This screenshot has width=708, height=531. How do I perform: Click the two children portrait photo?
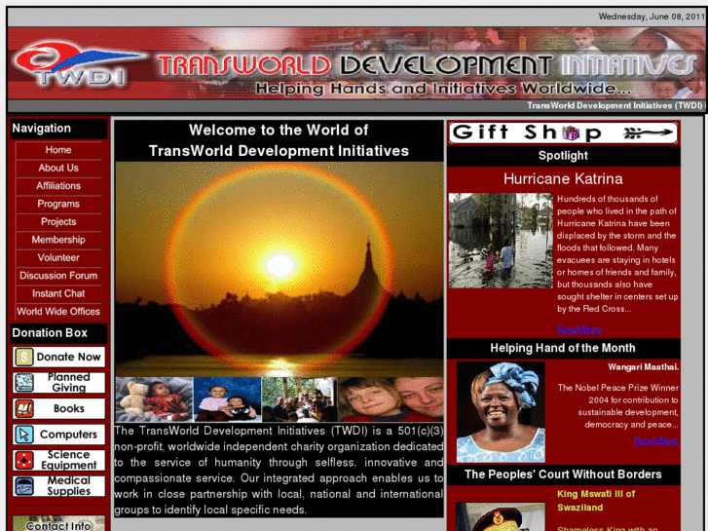[228, 399]
